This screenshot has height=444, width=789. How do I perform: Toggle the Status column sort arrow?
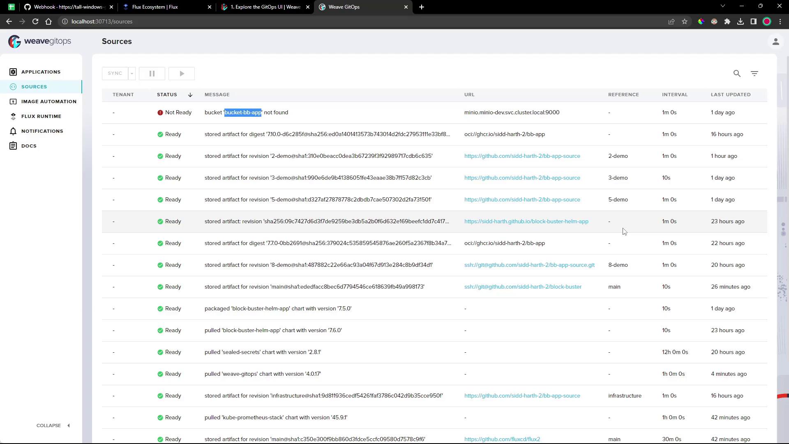tap(190, 95)
